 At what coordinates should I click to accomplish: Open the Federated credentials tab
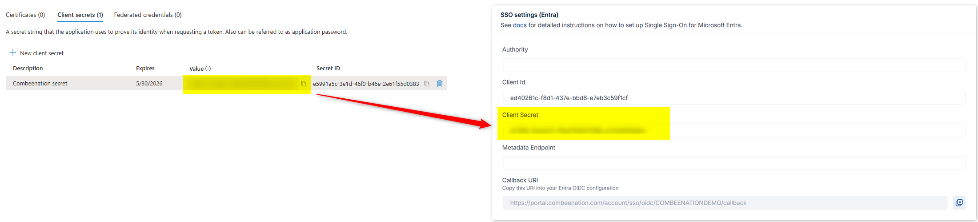148,15
